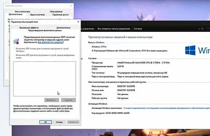
Task: Refresh the System control panel address bar
Action: coord(202,29)
